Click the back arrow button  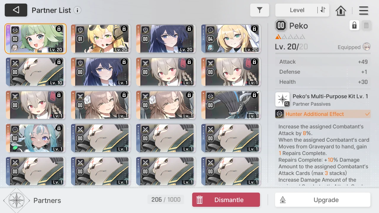(16, 10)
